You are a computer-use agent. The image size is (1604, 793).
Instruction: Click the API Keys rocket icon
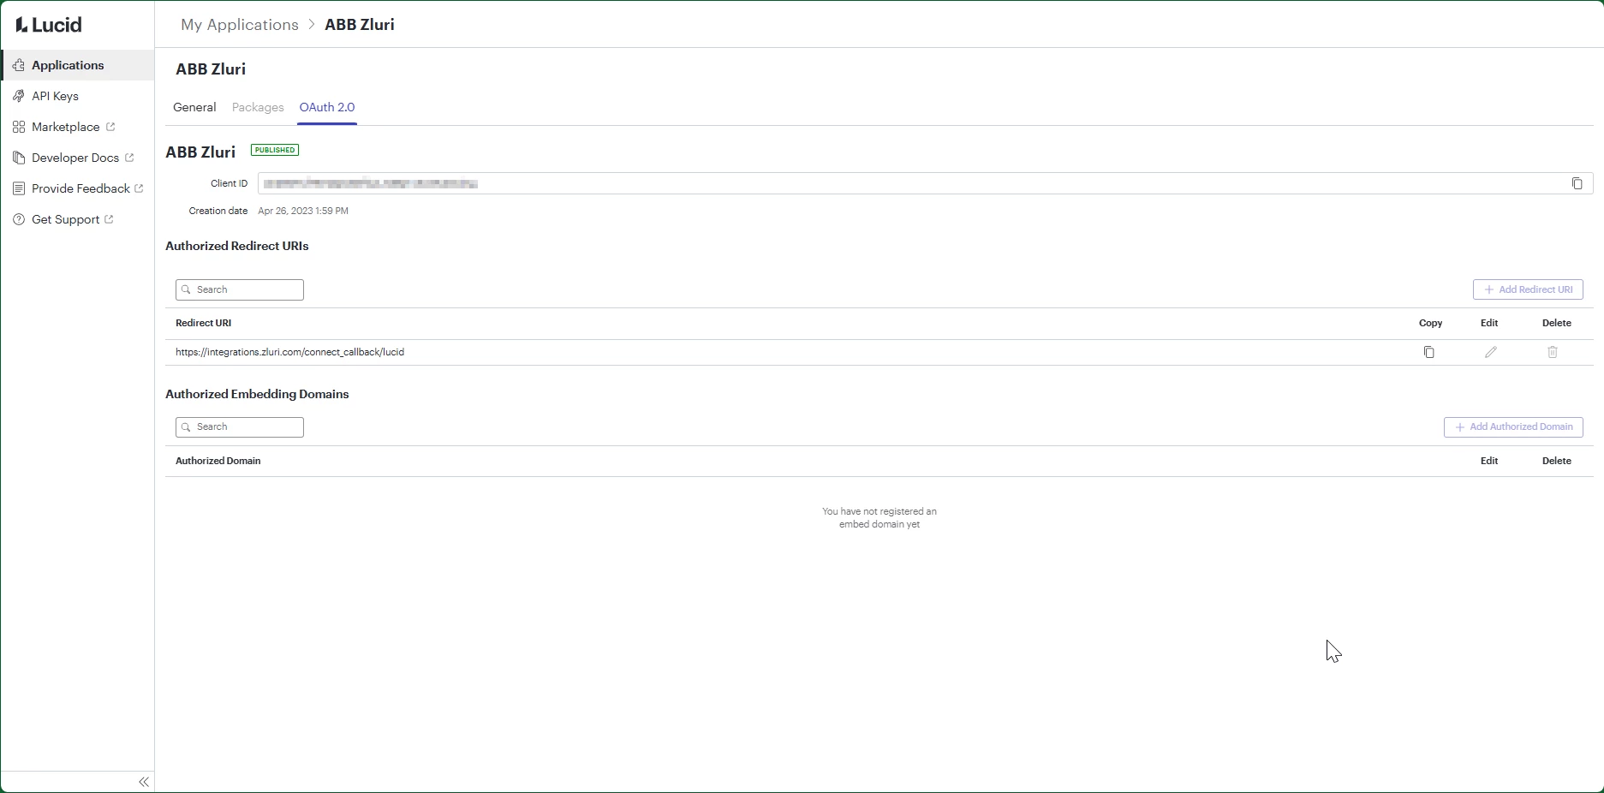pos(19,96)
